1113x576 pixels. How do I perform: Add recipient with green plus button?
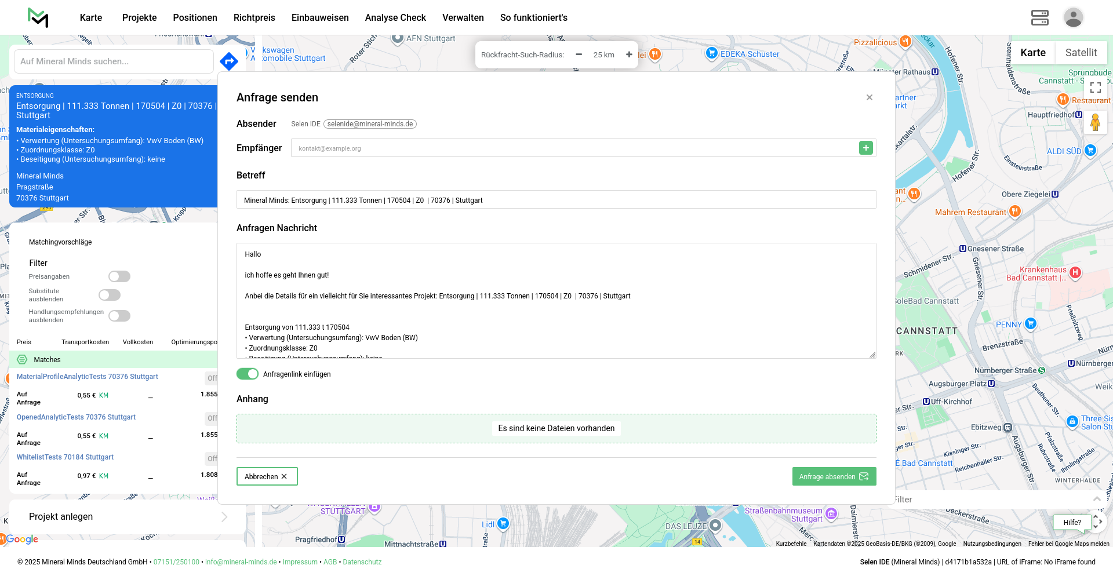pos(865,148)
